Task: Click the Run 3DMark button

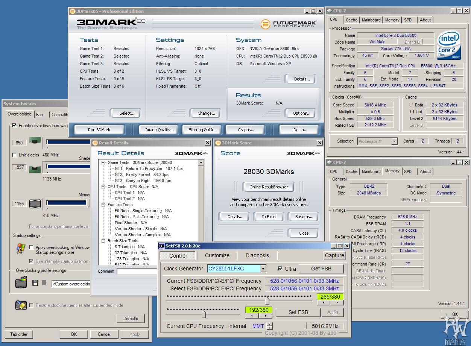Action: pos(99,130)
